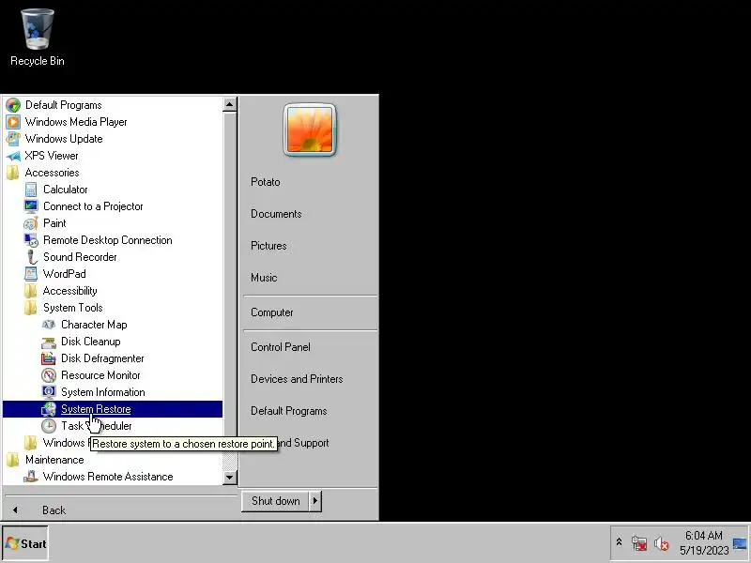Click the Default Programs globe icon in the programs list
This screenshot has height=563, width=751.
[x=13, y=105]
